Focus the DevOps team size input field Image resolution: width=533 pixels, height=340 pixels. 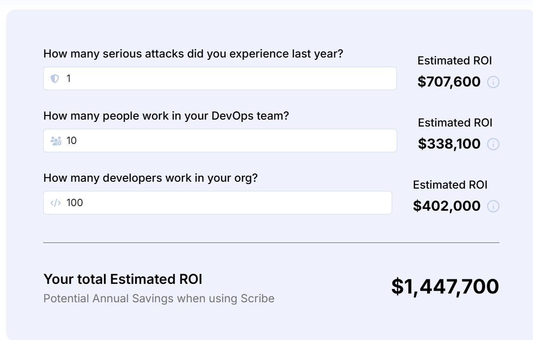pos(220,141)
